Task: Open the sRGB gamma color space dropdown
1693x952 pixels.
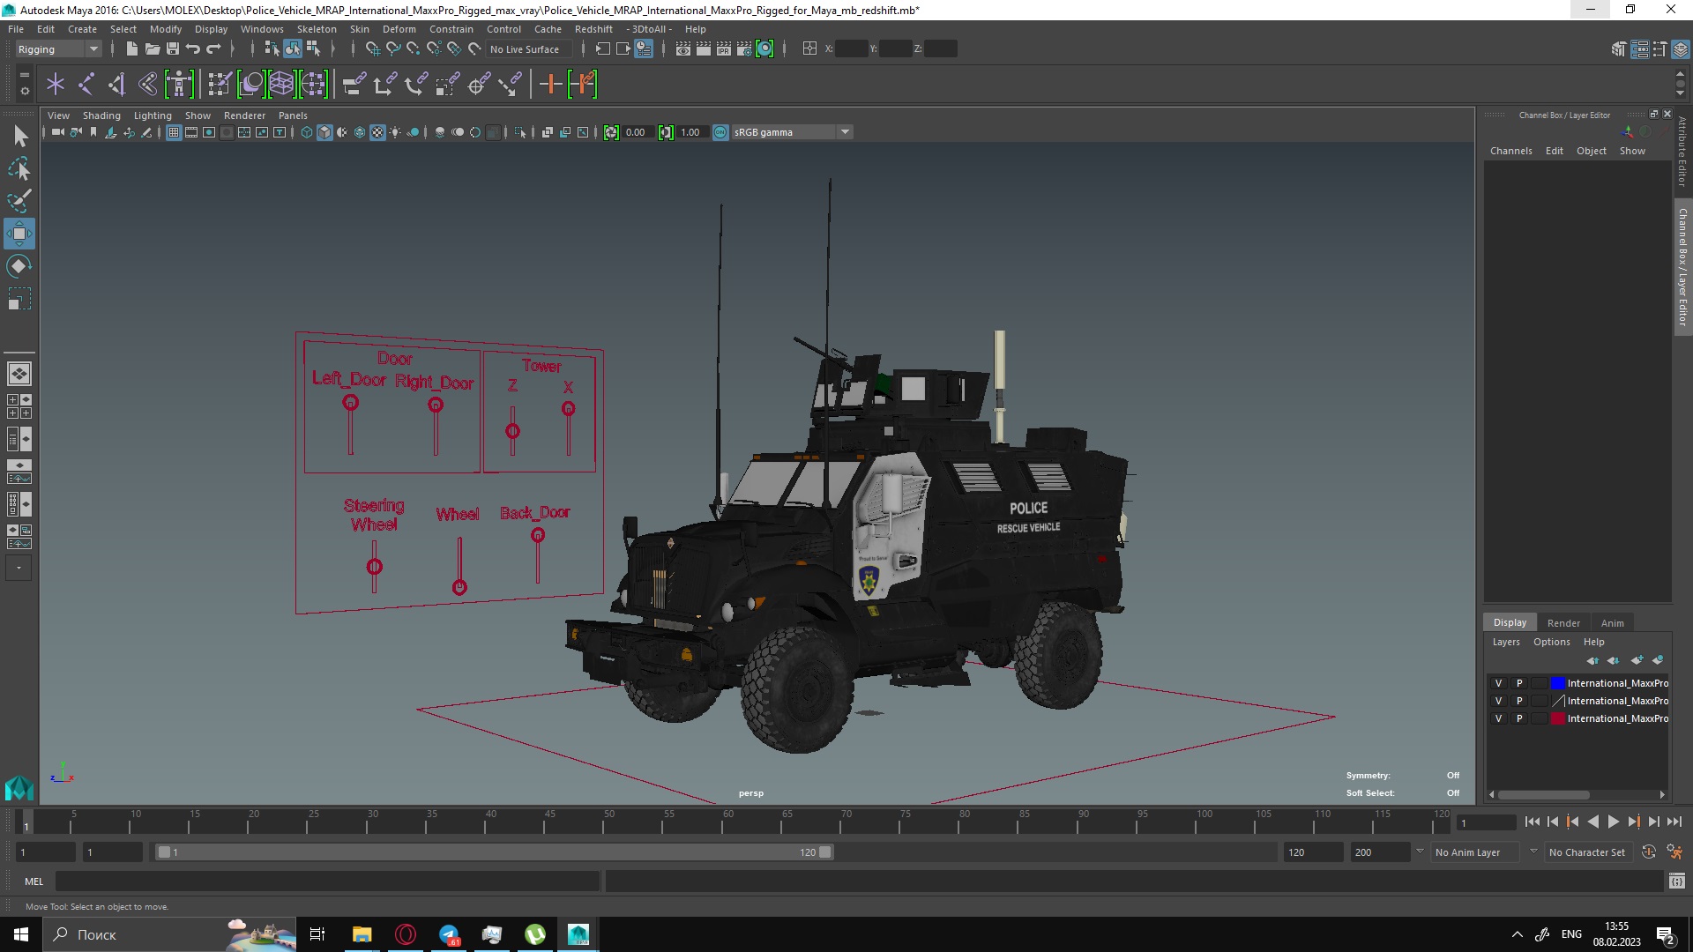Action: pos(792,132)
